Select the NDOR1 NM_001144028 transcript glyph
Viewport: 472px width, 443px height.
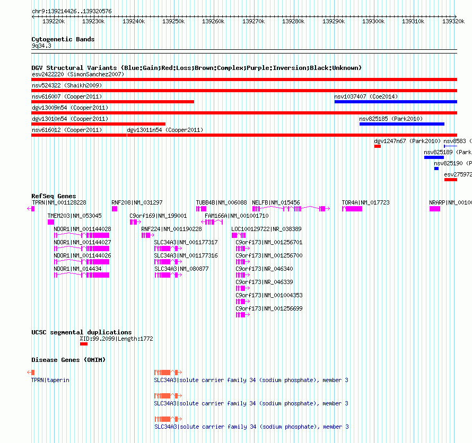82,235
